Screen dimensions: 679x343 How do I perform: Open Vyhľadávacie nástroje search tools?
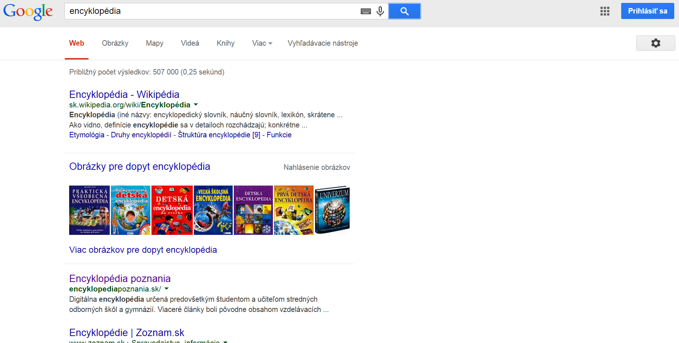click(x=323, y=43)
